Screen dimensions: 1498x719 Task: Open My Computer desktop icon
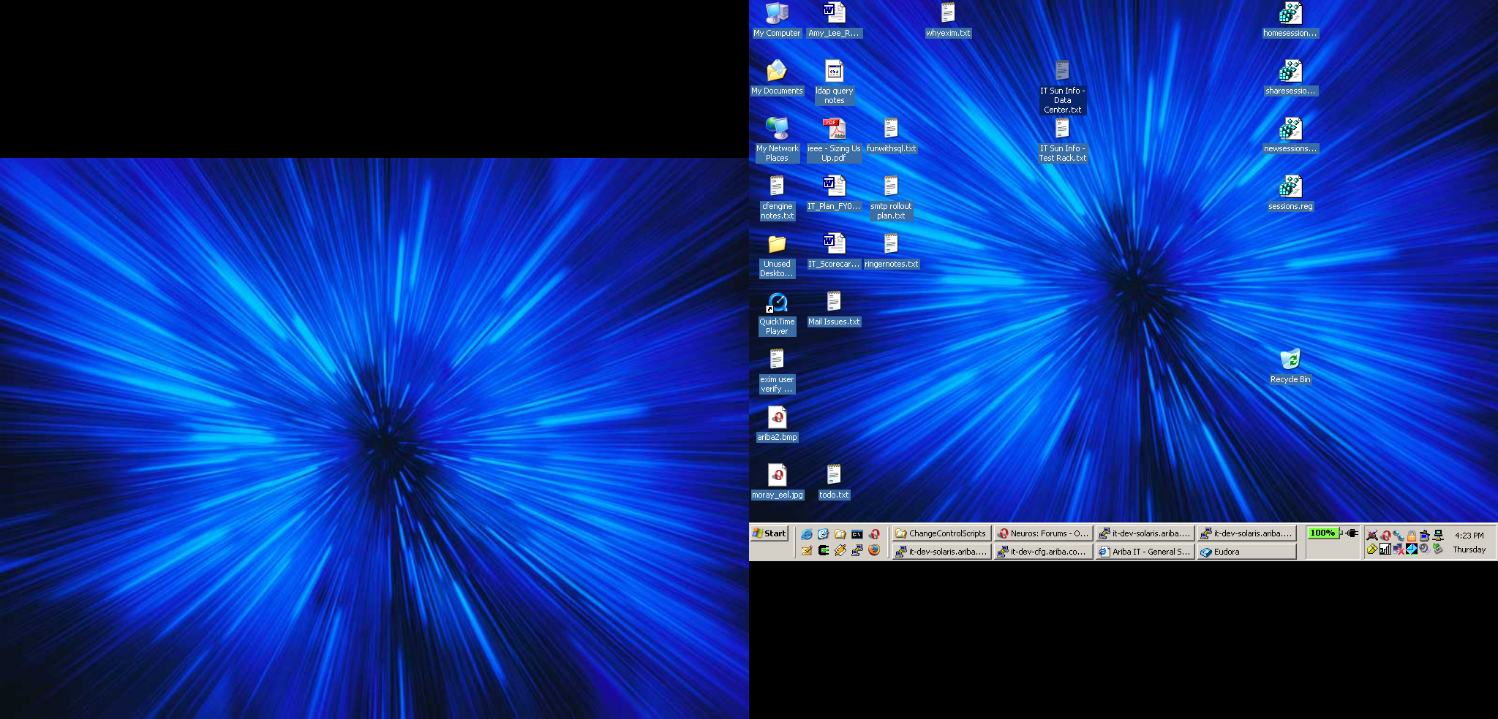point(777,20)
